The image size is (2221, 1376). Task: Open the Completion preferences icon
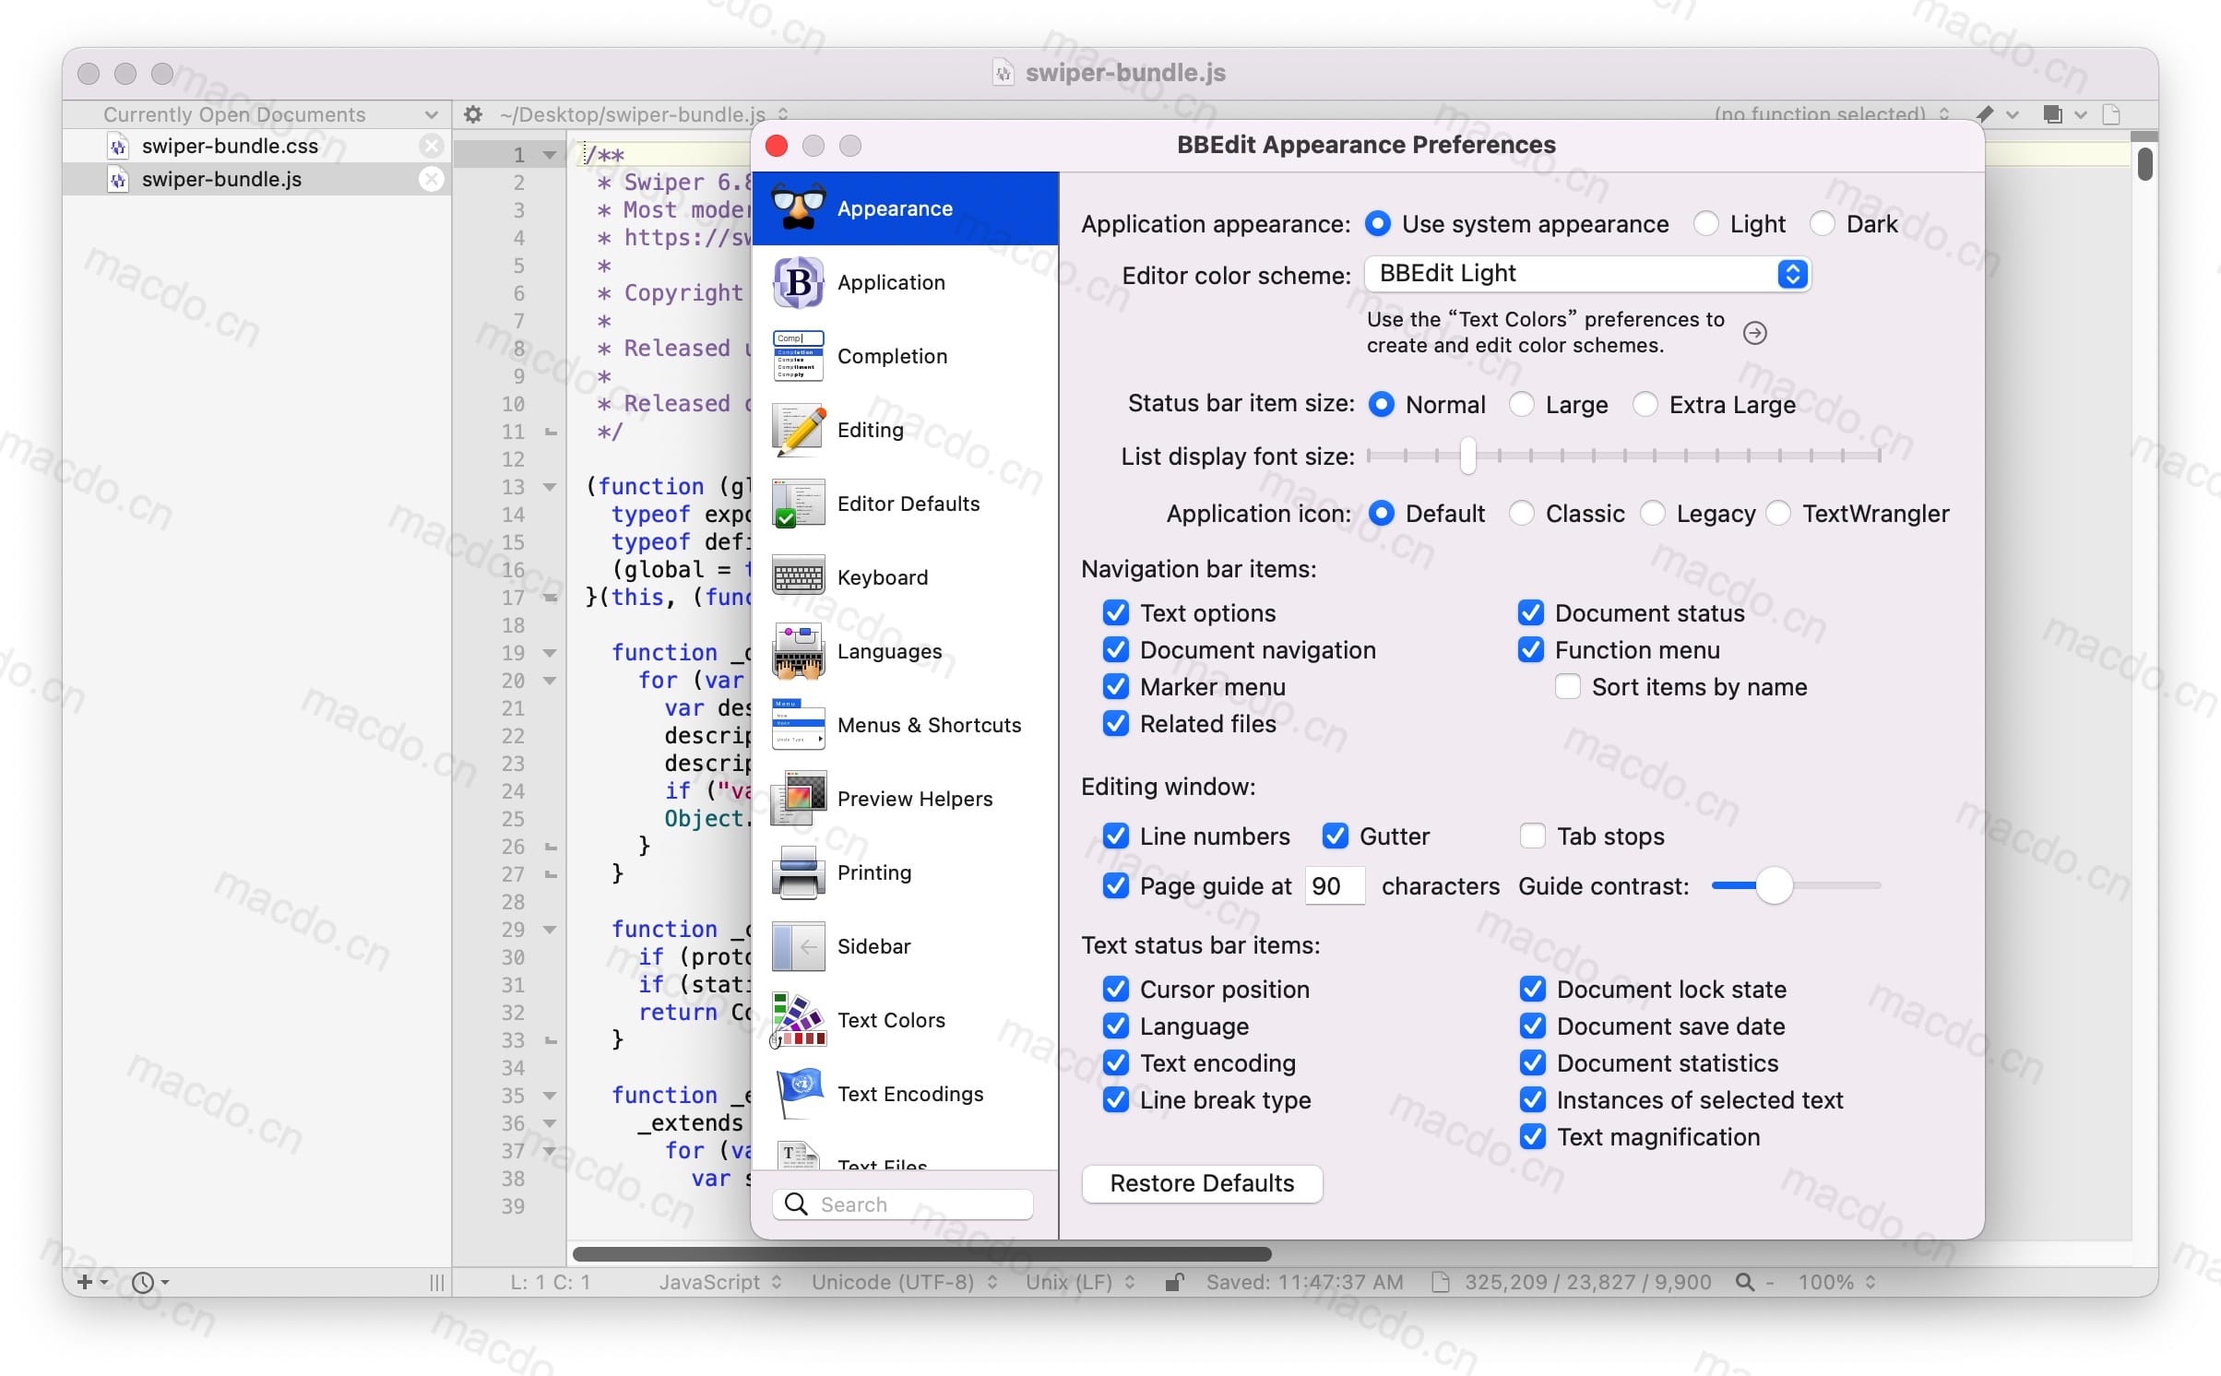pyautogui.click(x=798, y=356)
